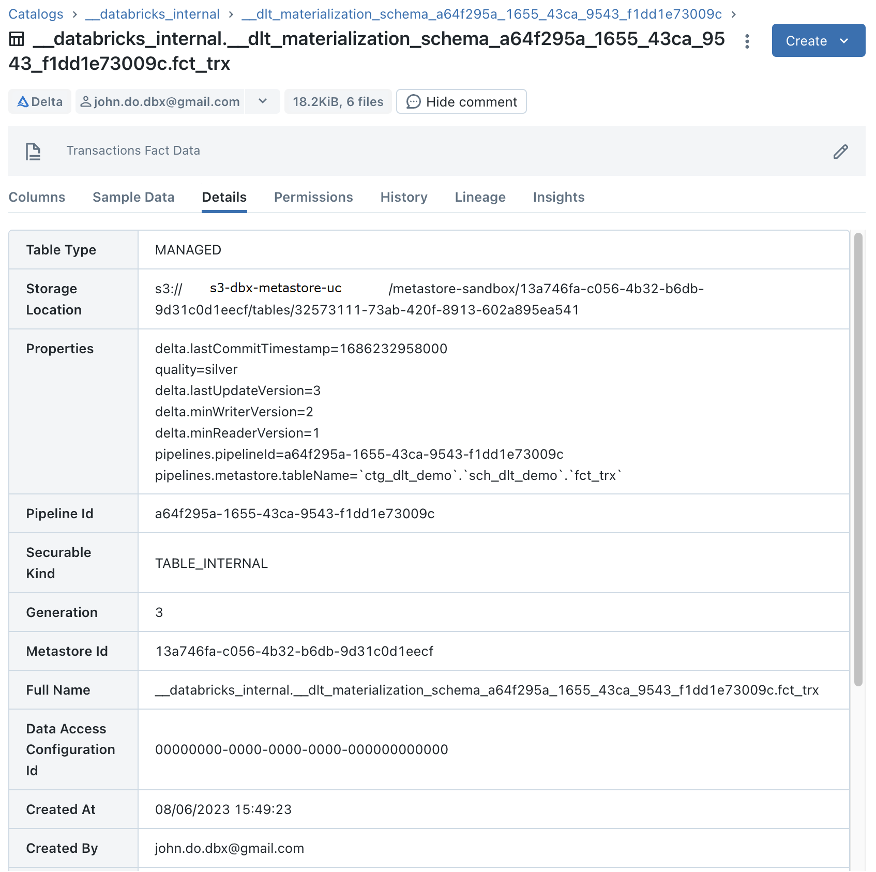Image resolution: width=876 pixels, height=872 pixels.
Task: Open the Create button dropdown arrow
Action: click(844, 41)
